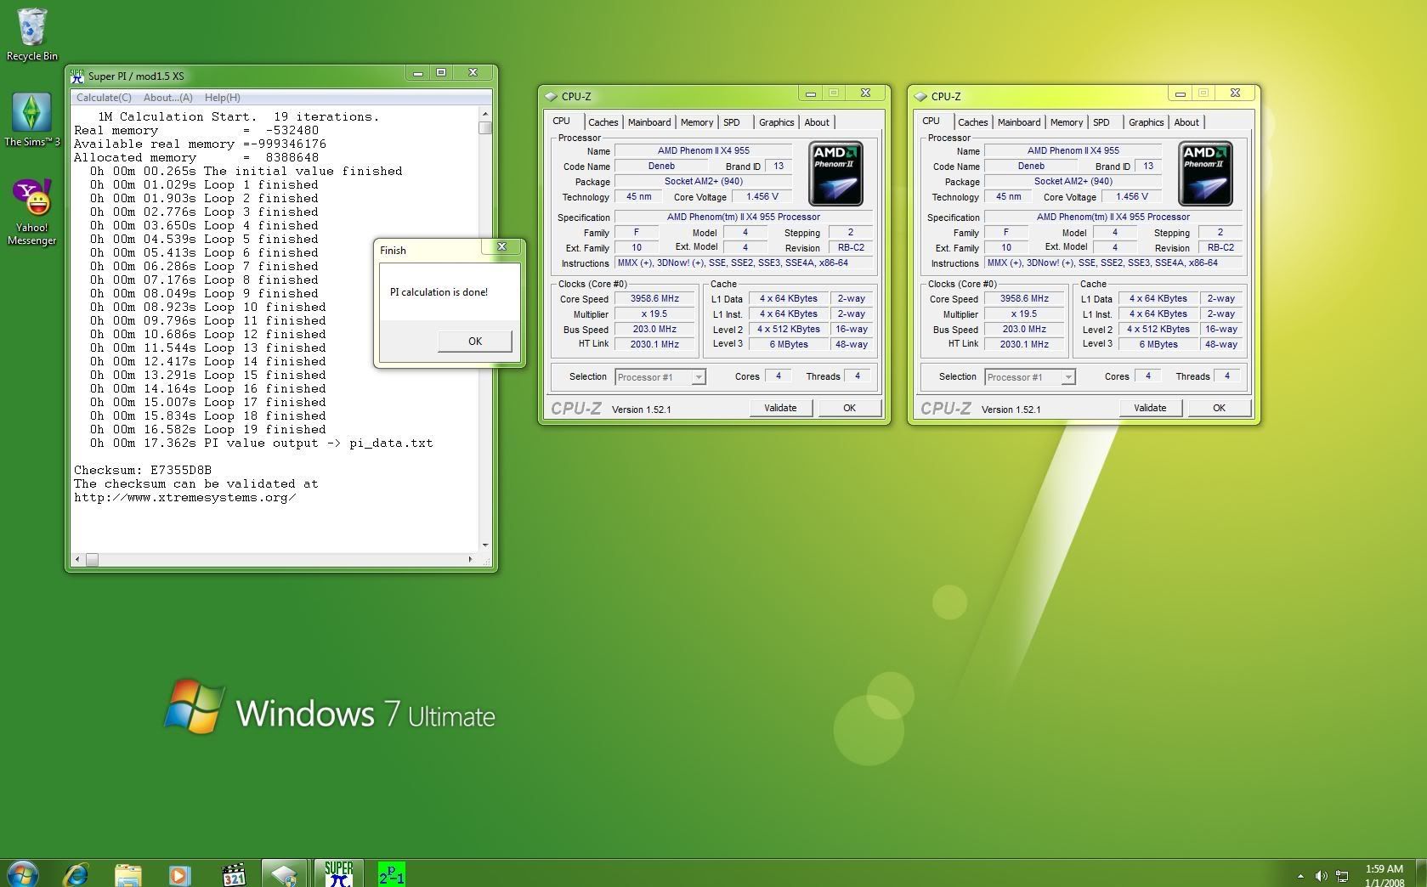Click Super PI vertical scrollbar down arrow
Viewport: 1427px width, 887px height.
pyautogui.click(x=485, y=545)
